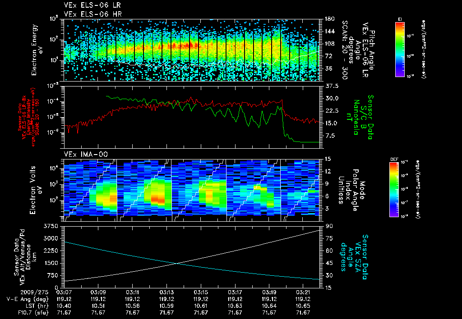Click the LST value 10.61
Viewport: 462px width, 319px height.
pos(201,306)
